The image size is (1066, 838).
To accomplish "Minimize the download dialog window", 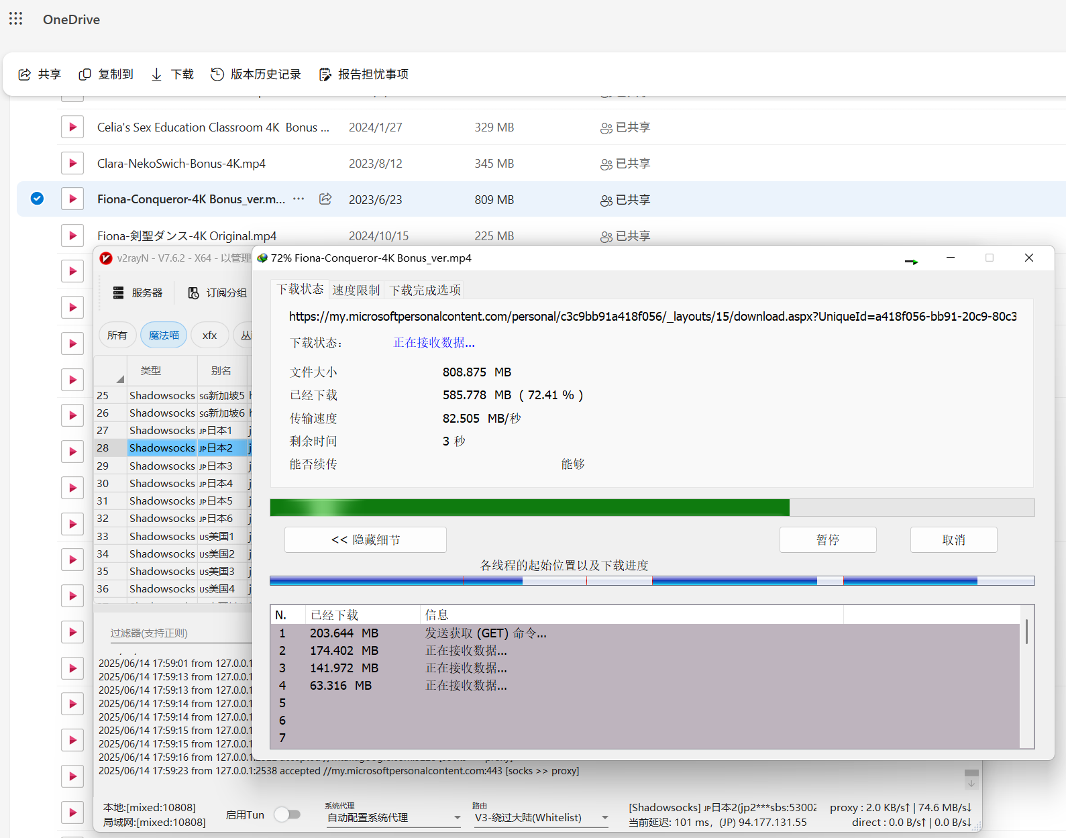I will (951, 258).
